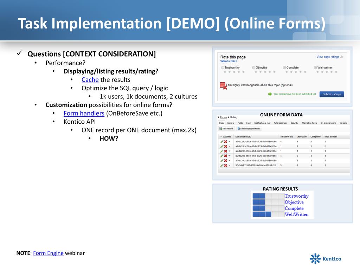This screenshot has width=360, height=270.
Task: Delete the record rated 4, 4, 4, 1
Action: tap(226, 142)
